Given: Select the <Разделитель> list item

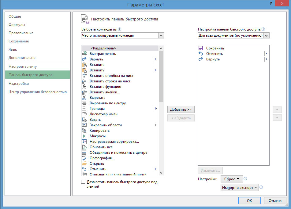Looking at the screenshot, I should [x=120, y=48].
